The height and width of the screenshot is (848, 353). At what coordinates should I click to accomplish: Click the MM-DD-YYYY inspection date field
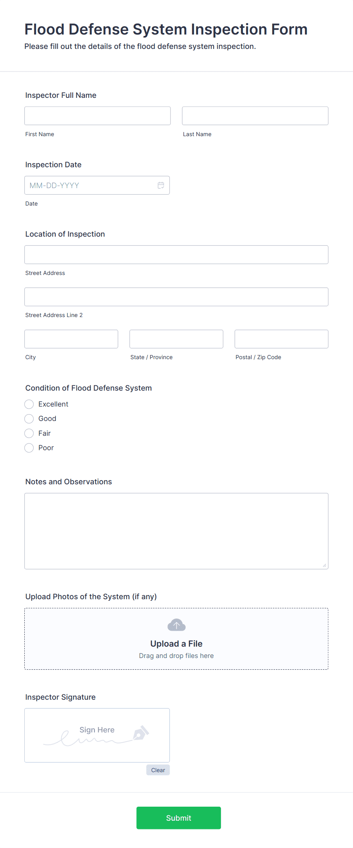(97, 185)
